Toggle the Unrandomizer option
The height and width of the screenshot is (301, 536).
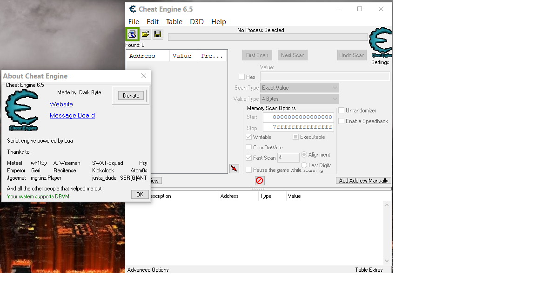coord(340,111)
